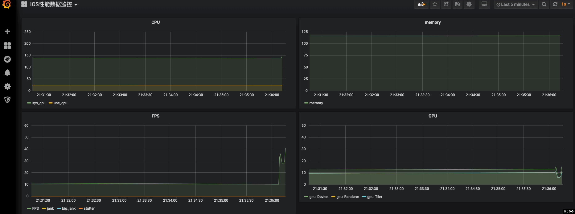
Task: Open the Alerting bell icon
Action: tap(7, 73)
